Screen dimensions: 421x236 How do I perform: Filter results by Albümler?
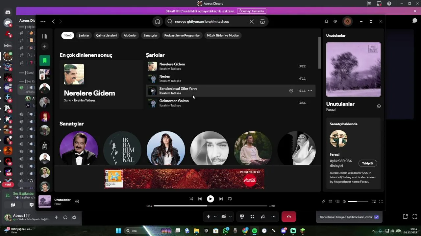130,35
